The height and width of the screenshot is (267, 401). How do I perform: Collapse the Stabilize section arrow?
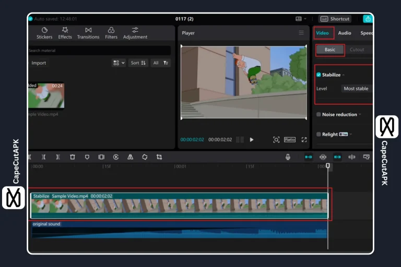[344, 75]
